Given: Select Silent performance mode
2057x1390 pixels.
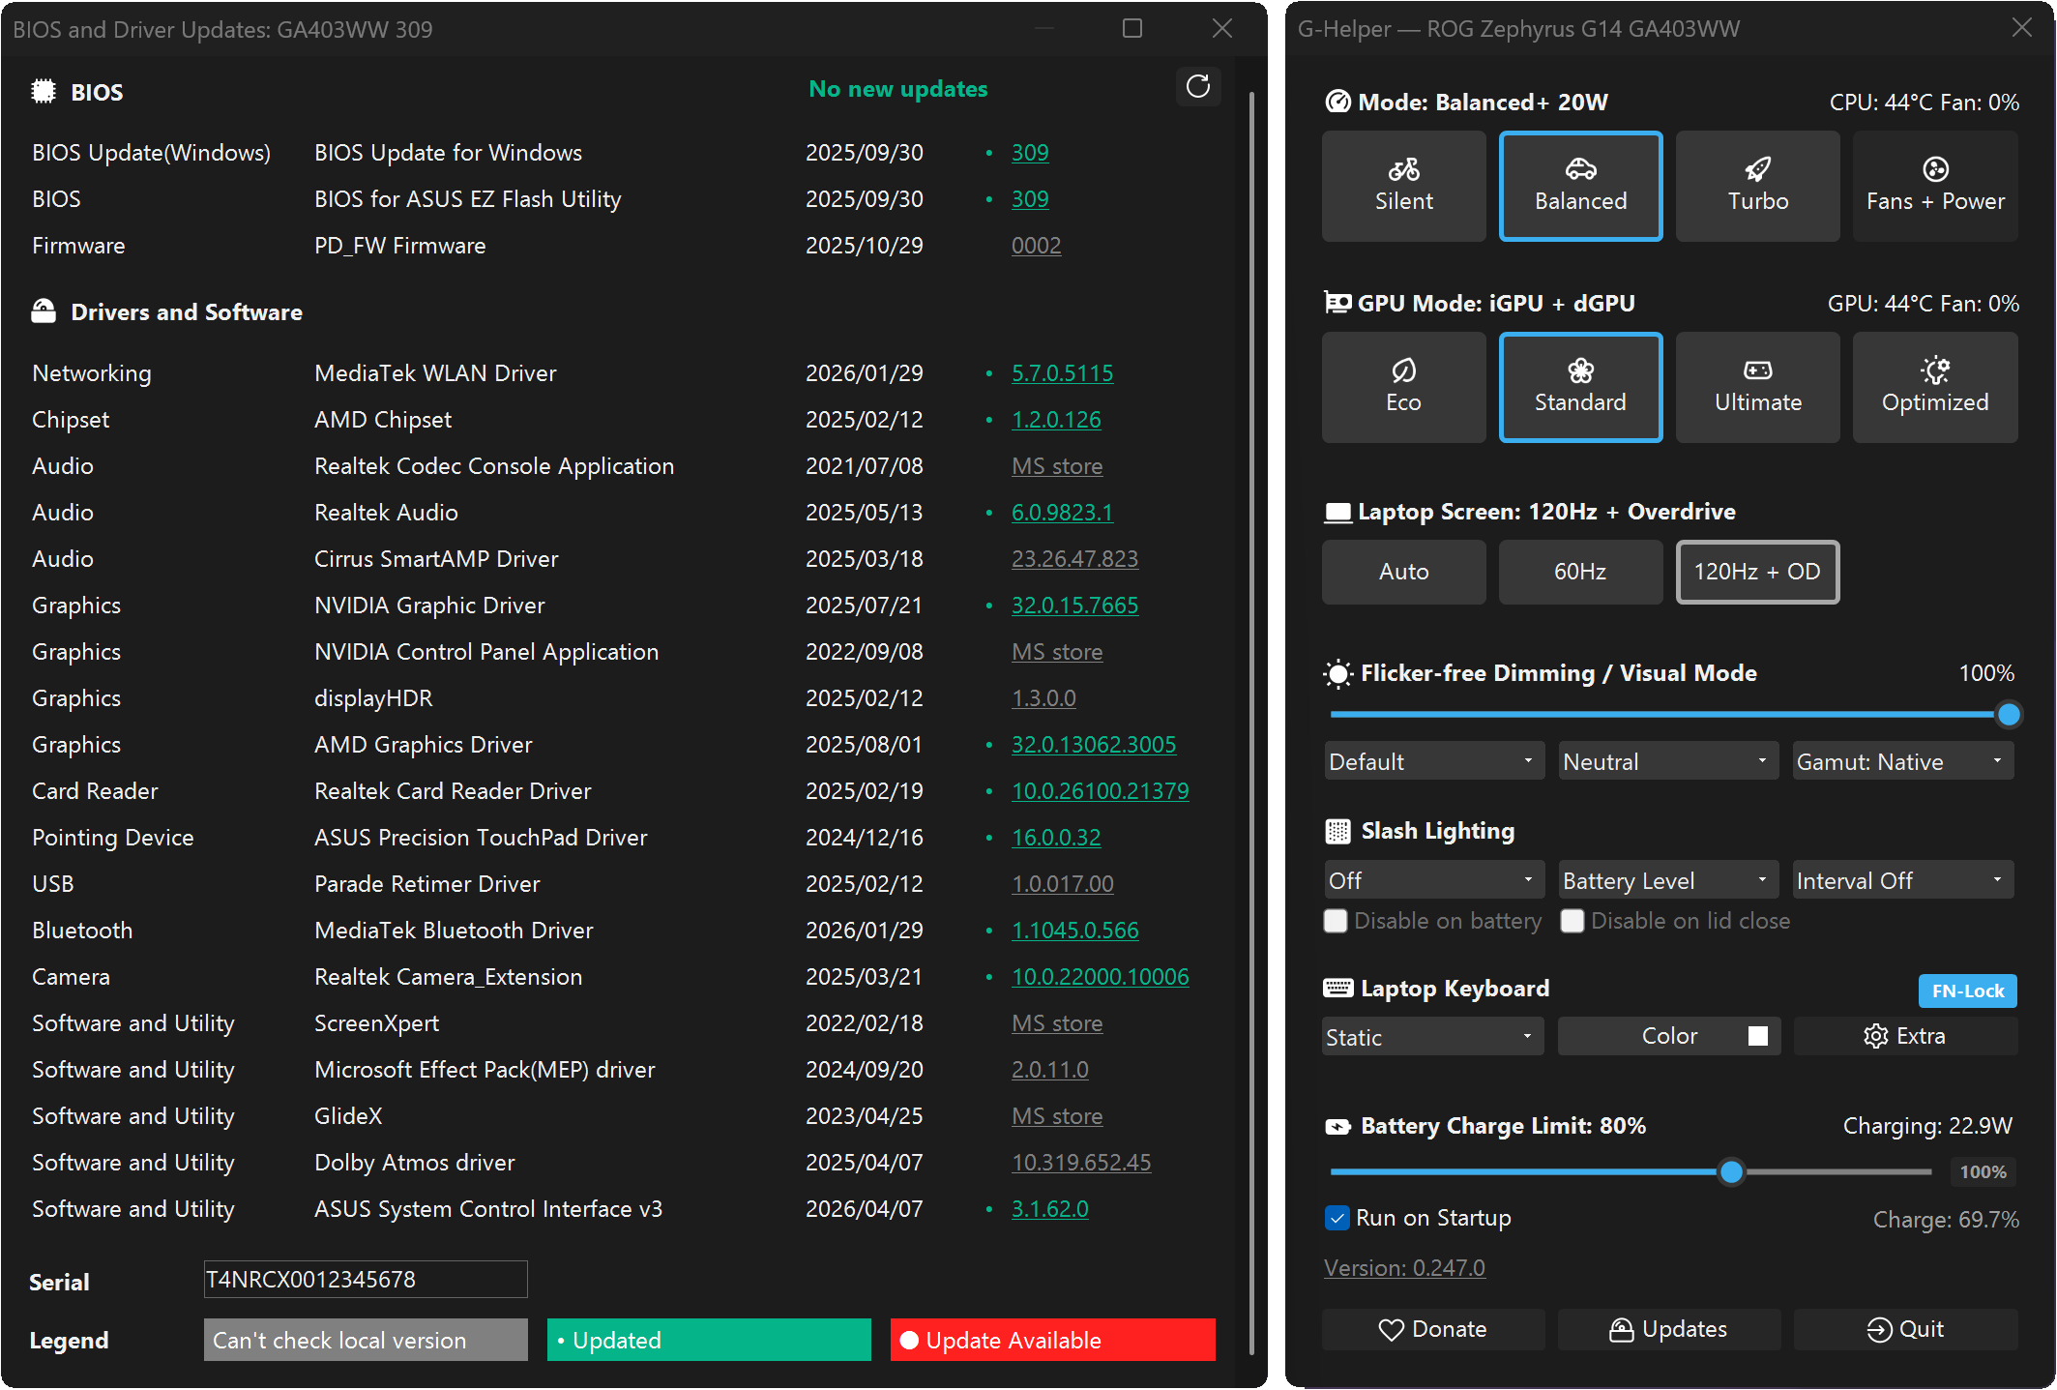Looking at the screenshot, I should tap(1403, 186).
